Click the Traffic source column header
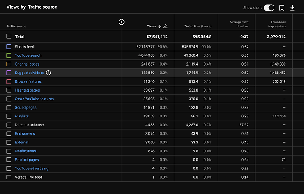 (16, 26)
